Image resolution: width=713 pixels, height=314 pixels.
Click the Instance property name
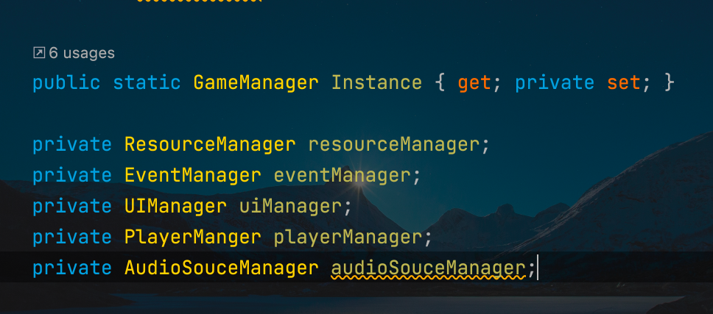coord(376,83)
